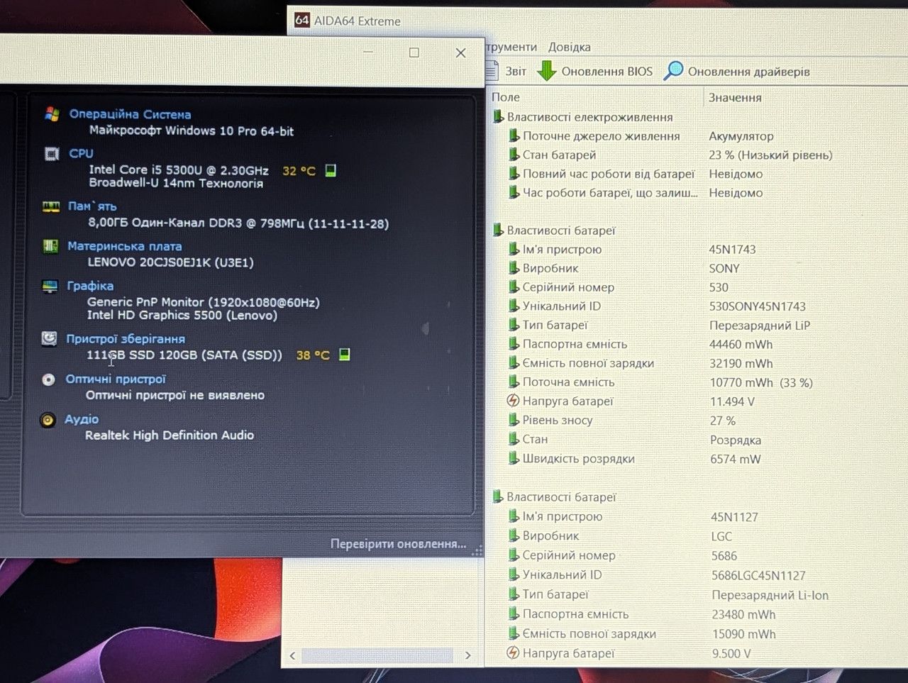Image resolution: width=908 pixels, height=683 pixels.
Task: Click the driver update magnifier icon
Action: coord(673,71)
